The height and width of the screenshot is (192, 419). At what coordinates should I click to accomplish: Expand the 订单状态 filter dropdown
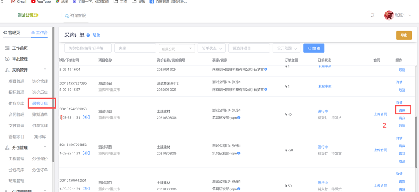[x=211, y=48]
